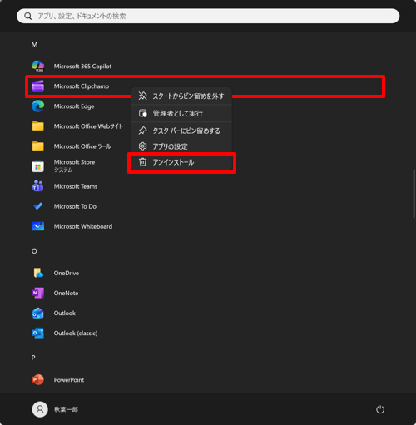The width and height of the screenshot is (416, 425).
Task: Launch Outlook (classic) icon
Action: pyautogui.click(x=38, y=333)
